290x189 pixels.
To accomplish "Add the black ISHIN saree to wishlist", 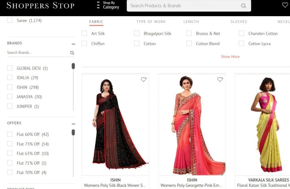I will [144, 79].
